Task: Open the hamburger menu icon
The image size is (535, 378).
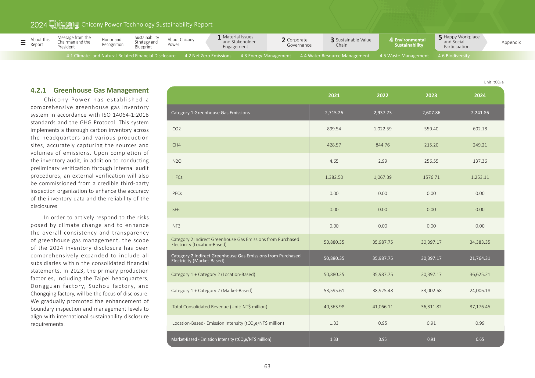Action: pos(23,42)
